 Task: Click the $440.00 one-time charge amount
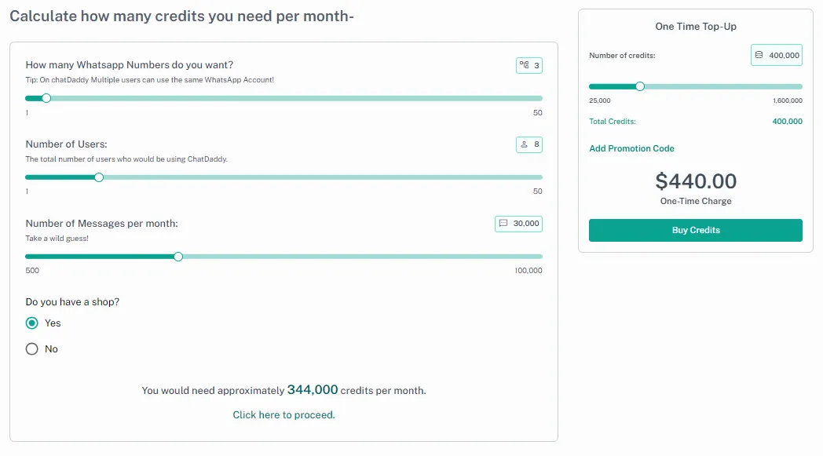(696, 182)
